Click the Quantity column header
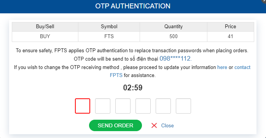This screenshot has width=266, height=138. (174, 27)
